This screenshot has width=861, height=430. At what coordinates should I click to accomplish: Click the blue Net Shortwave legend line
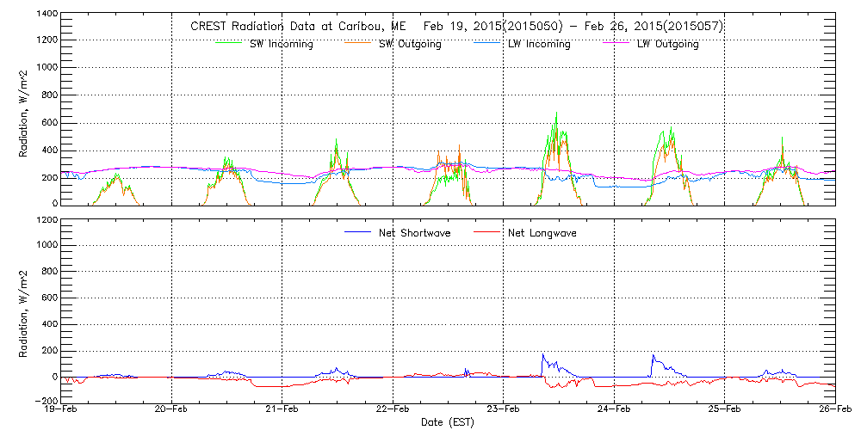356,232
